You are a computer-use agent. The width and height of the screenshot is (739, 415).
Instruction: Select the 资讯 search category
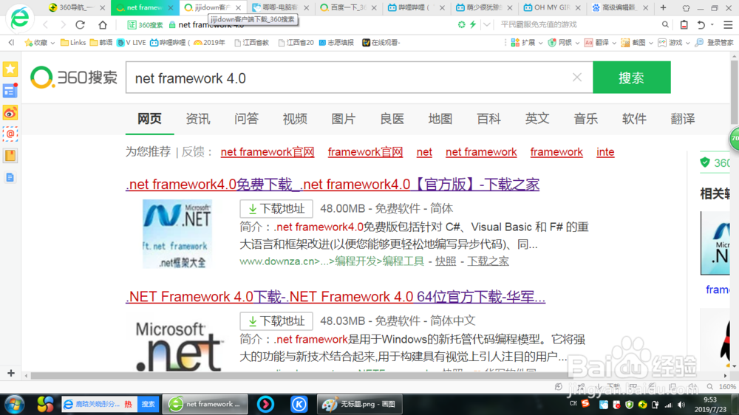pyautogui.click(x=198, y=119)
